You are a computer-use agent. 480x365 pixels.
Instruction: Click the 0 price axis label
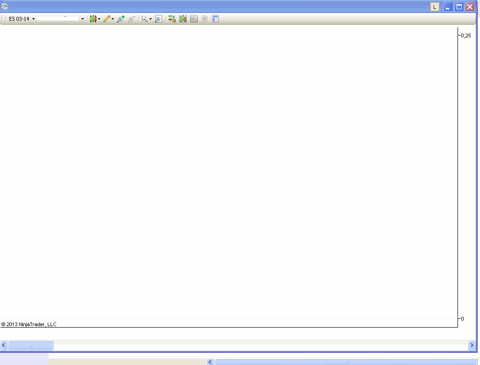(x=462, y=319)
